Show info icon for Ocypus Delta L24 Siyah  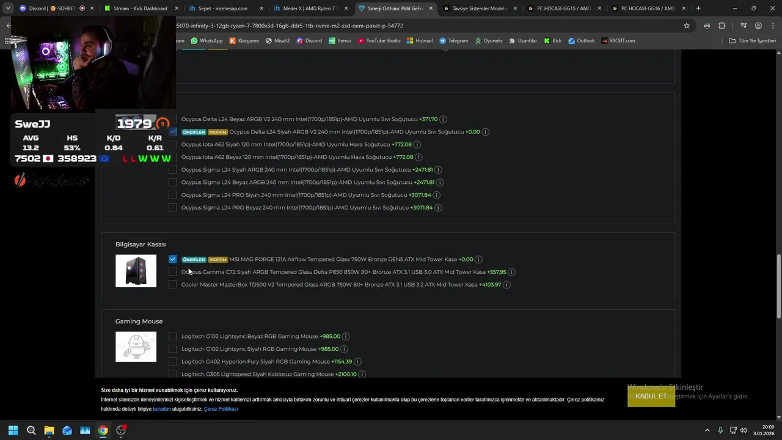click(x=485, y=132)
